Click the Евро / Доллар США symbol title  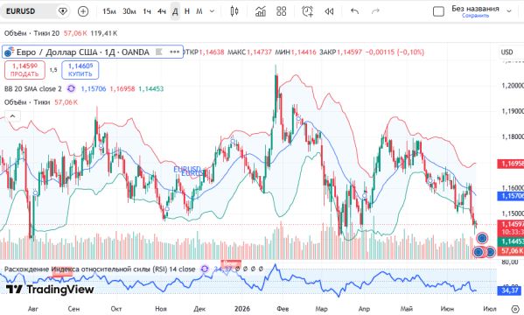coord(83,52)
